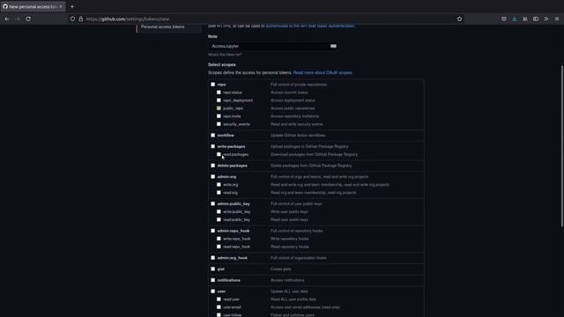
Task: Click the tracking protection shield icon in the address bar
Action: tap(72, 18)
